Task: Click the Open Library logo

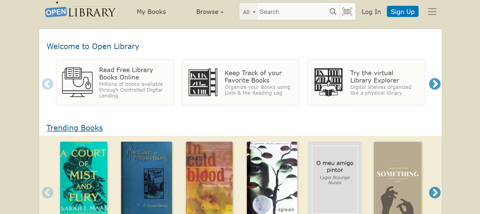Action: (x=80, y=11)
